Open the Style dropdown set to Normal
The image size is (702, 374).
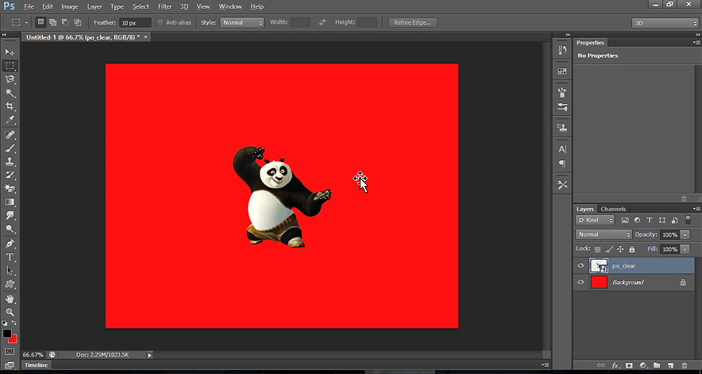tap(241, 22)
